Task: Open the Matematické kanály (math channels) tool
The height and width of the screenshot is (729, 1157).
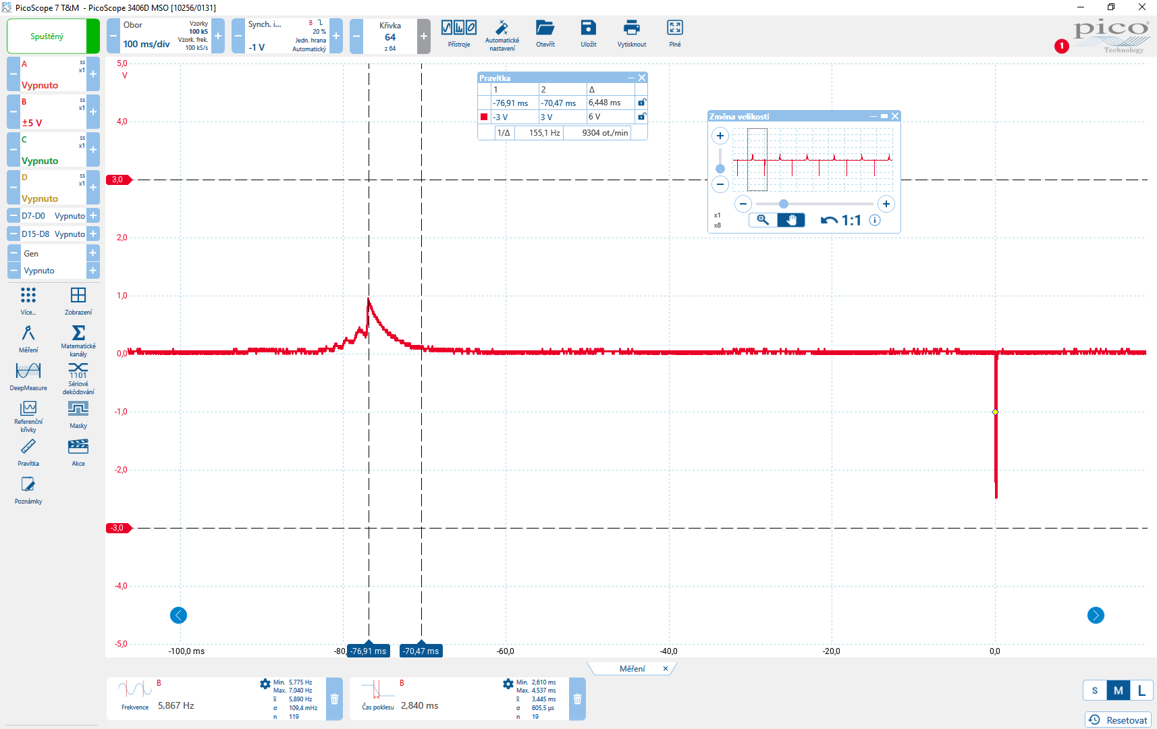Action: tap(78, 337)
